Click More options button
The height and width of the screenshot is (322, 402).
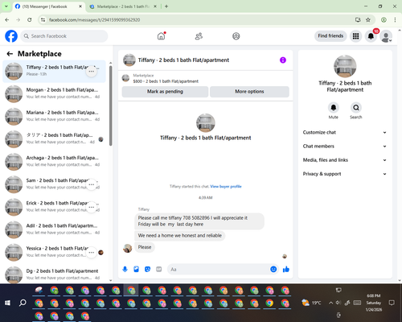pos(249,92)
